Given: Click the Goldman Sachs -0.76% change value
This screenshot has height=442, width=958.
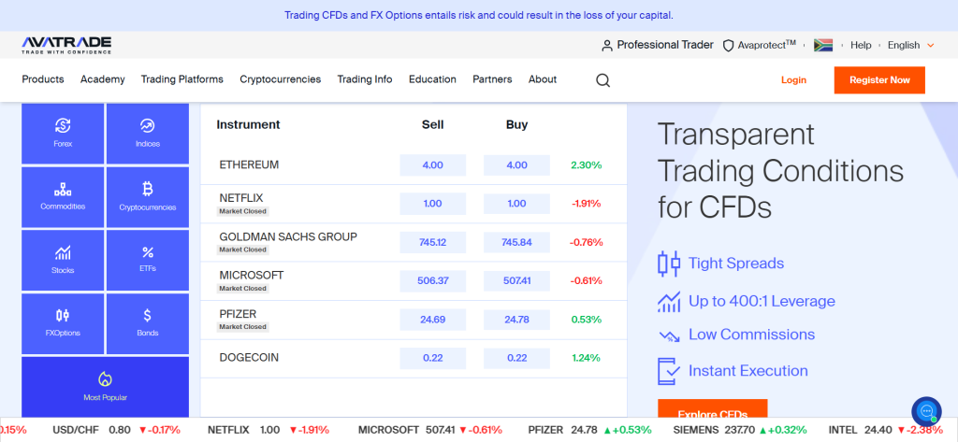Looking at the screenshot, I should [x=586, y=242].
